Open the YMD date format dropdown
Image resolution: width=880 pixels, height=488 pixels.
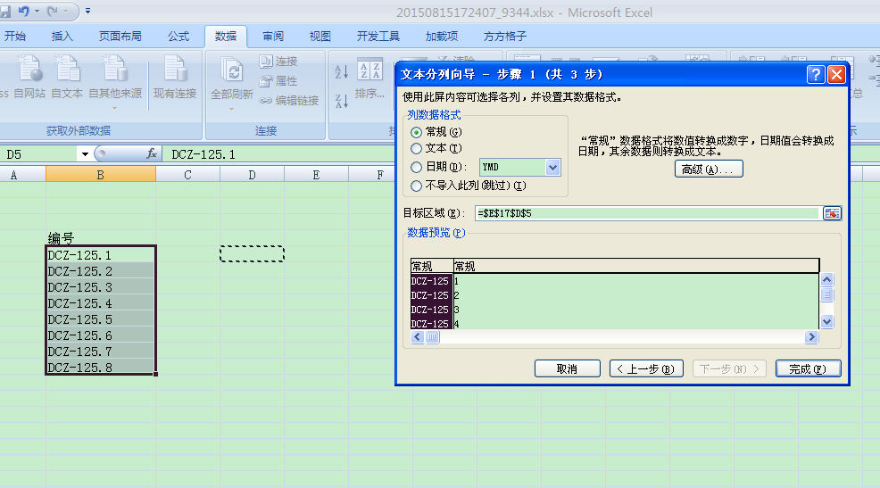click(x=552, y=167)
